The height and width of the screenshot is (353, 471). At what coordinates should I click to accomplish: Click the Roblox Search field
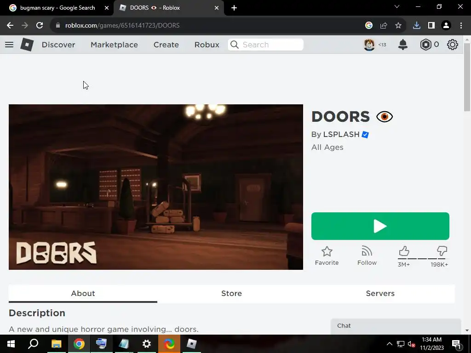pyautogui.click(x=265, y=45)
